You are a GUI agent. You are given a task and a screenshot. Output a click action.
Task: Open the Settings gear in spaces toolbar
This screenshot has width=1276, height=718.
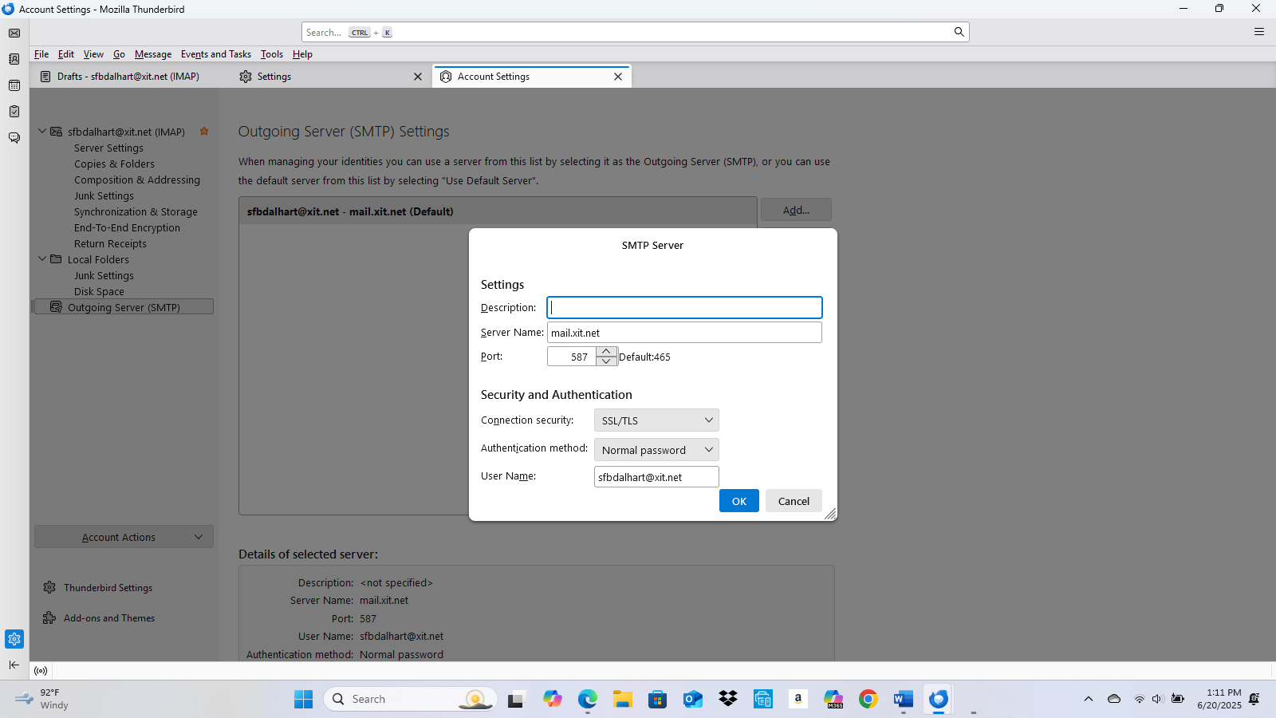(x=14, y=639)
